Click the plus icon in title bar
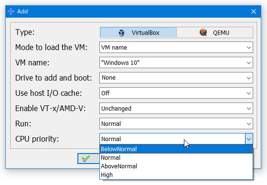The height and width of the screenshot is (185, 267). click(x=11, y=11)
